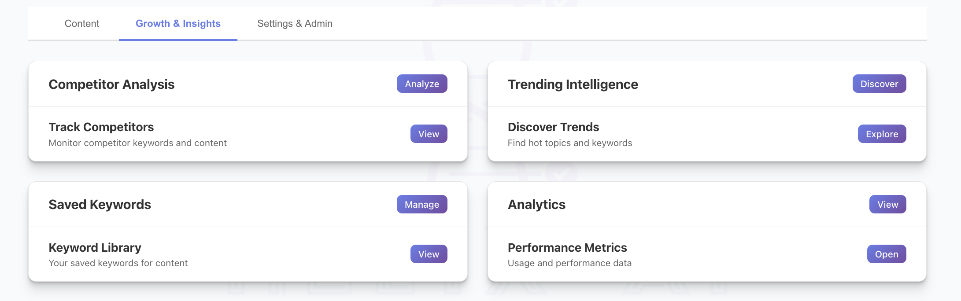Click the Competitor Analysis heading
Screen dimensions: 961x301
[x=111, y=84]
